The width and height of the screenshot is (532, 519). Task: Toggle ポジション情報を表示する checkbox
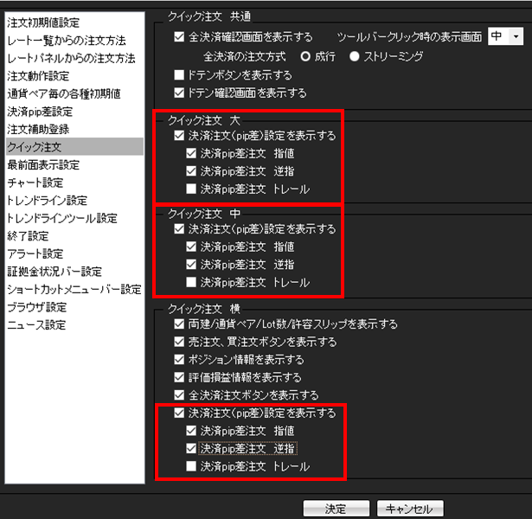click(179, 359)
